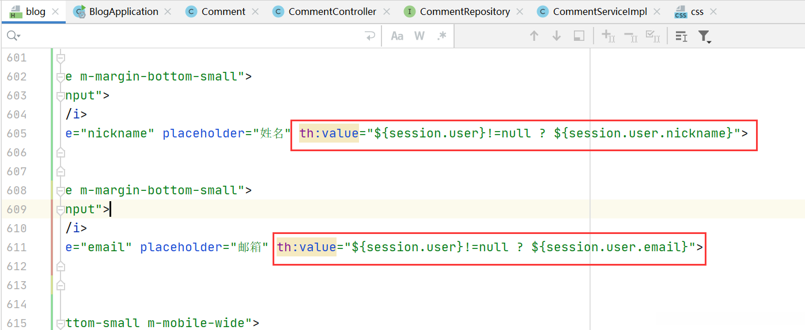Add selection for next occurrence icon

point(609,36)
